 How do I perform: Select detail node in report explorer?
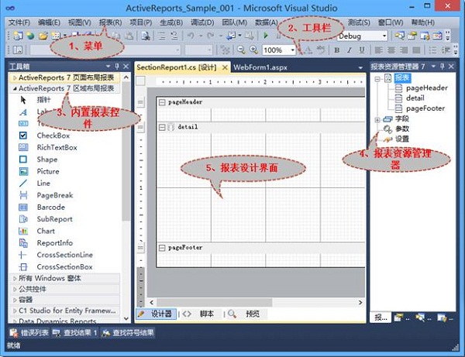pos(415,98)
